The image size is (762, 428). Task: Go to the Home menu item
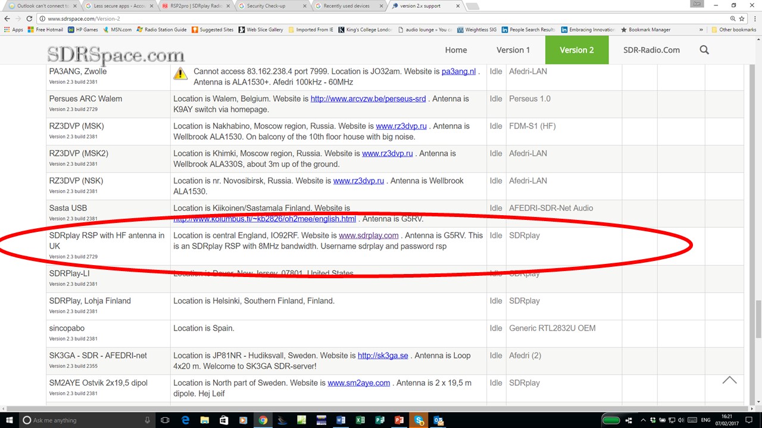456,50
